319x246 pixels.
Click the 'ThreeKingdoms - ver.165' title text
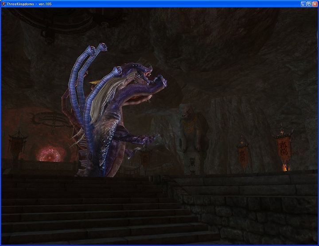29,4
